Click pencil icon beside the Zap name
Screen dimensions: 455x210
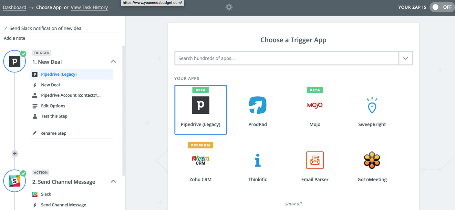pyautogui.click(x=6, y=28)
